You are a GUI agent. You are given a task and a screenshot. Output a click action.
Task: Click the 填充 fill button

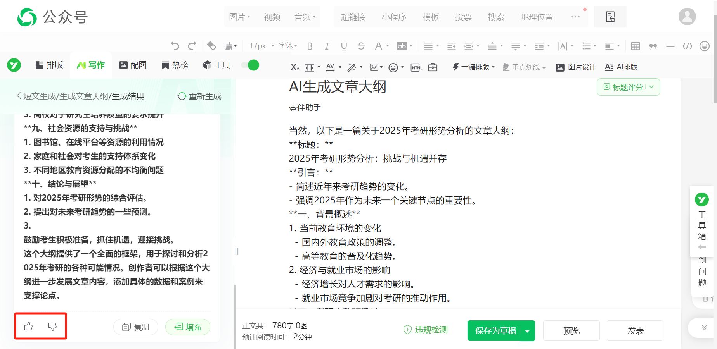click(x=188, y=327)
